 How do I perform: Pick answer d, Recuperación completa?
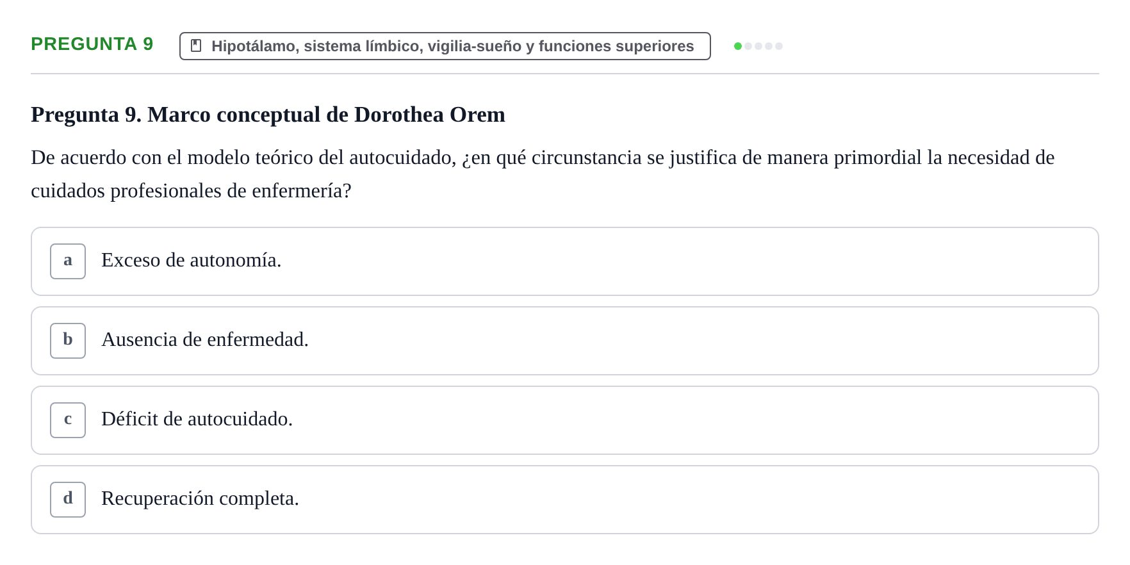[x=565, y=500]
